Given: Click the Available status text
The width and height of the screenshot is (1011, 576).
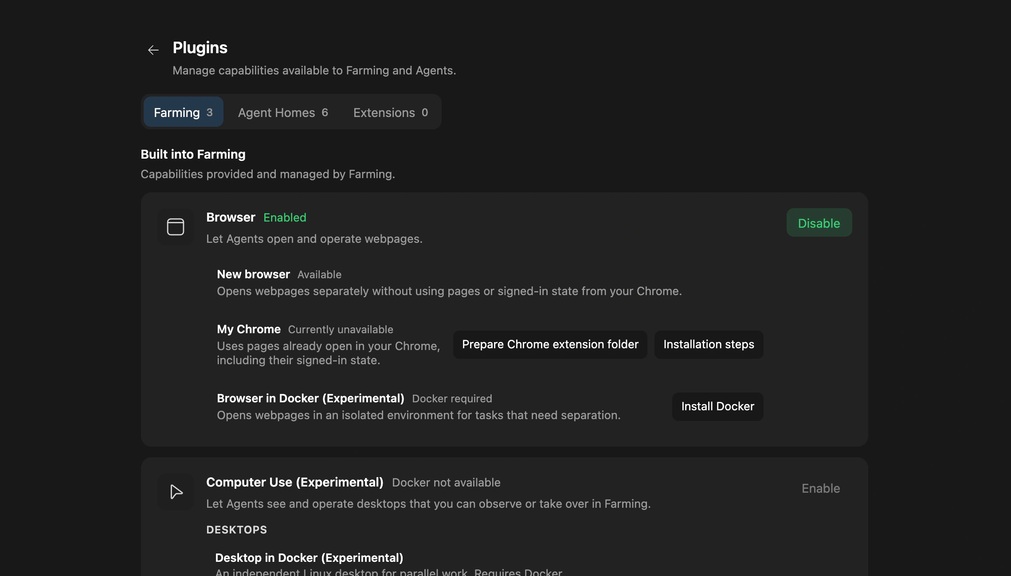Looking at the screenshot, I should (319, 275).
